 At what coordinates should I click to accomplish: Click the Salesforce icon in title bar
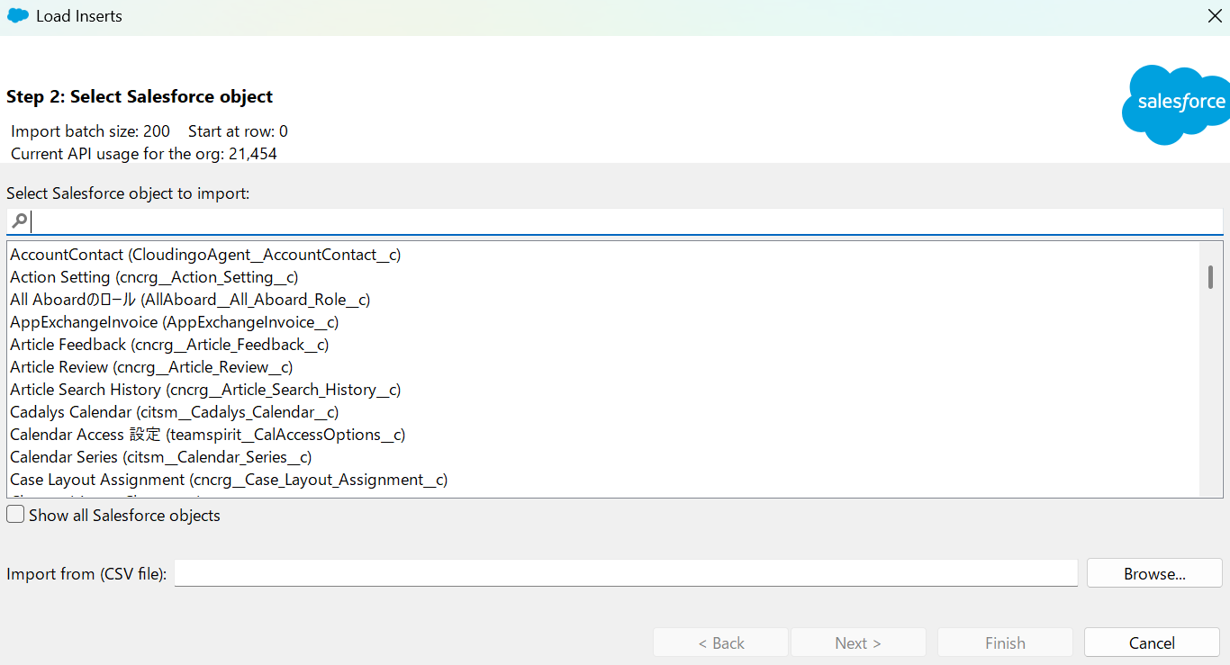coord(18,15)
